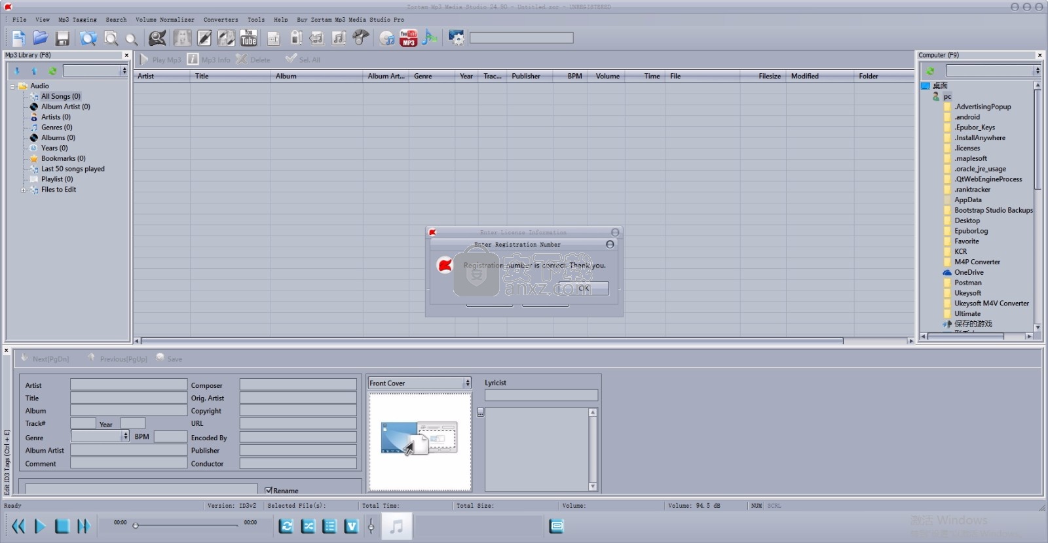Click the Composer input field

[x=298, y=385]
